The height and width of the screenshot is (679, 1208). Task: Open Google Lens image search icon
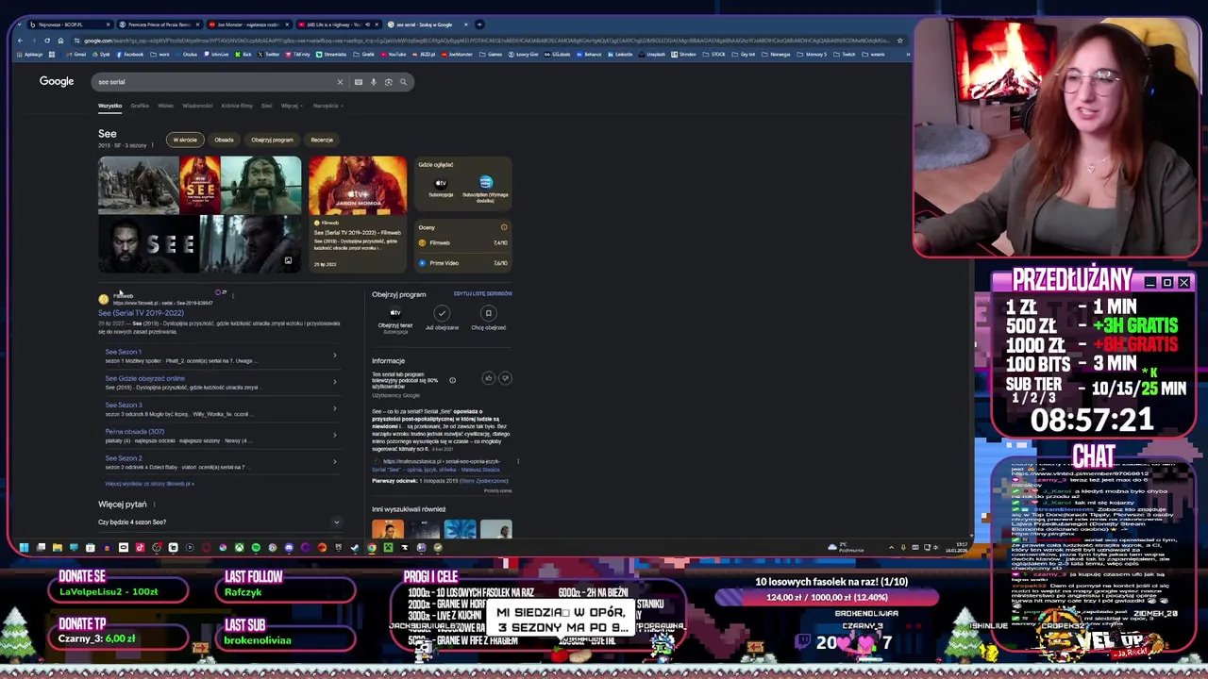point(388,82)
